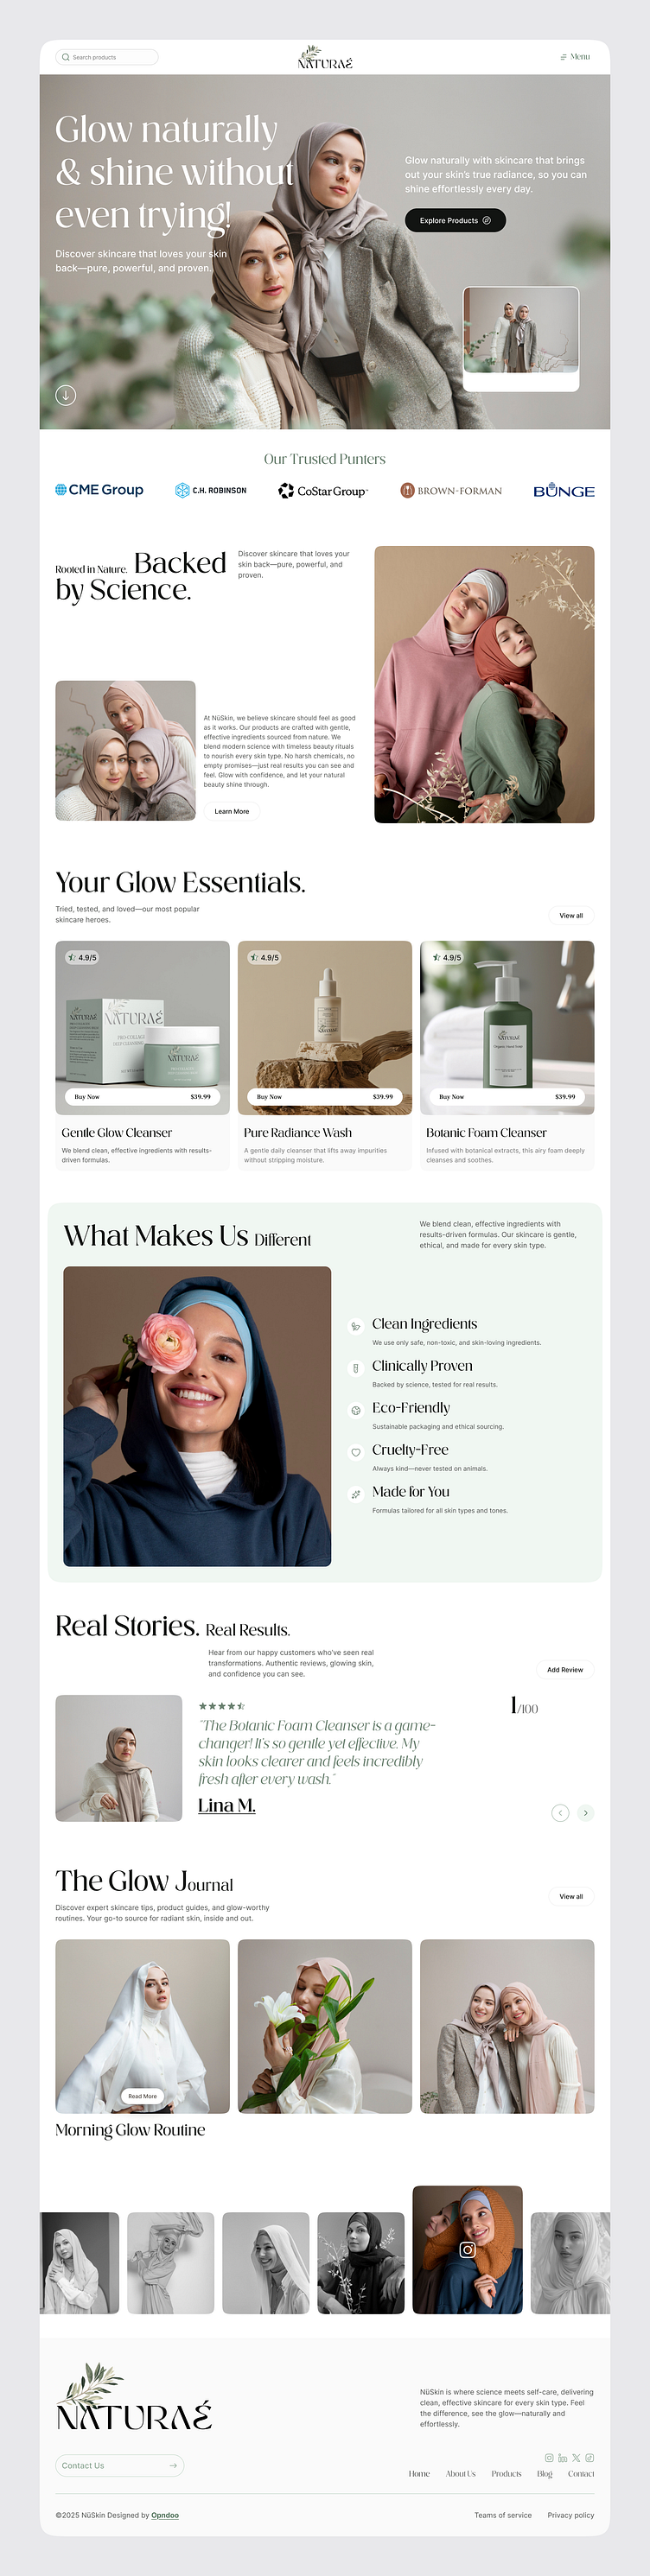Click the Instagram overlay on gallery photo
Screen dimensions: 650x2576
pos(467,2249)
